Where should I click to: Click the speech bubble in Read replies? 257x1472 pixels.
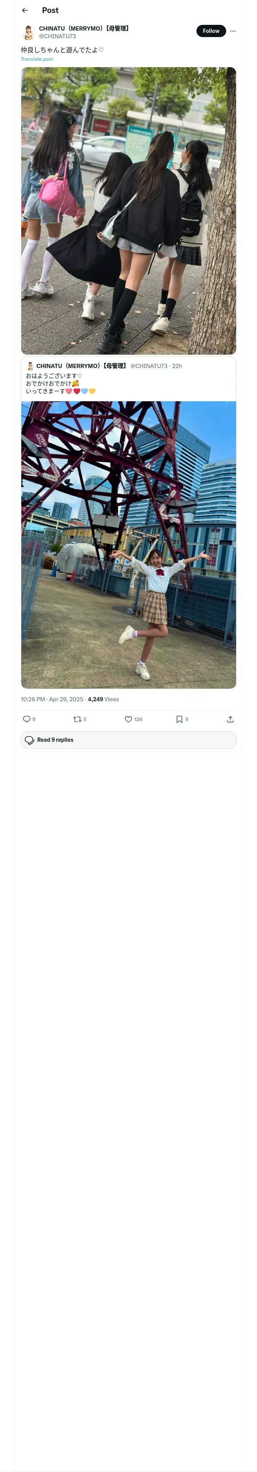tap(30, 740)
